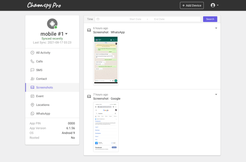Open the All Activity menu item
The image size is (246, 162).
[x=43, y=53]
